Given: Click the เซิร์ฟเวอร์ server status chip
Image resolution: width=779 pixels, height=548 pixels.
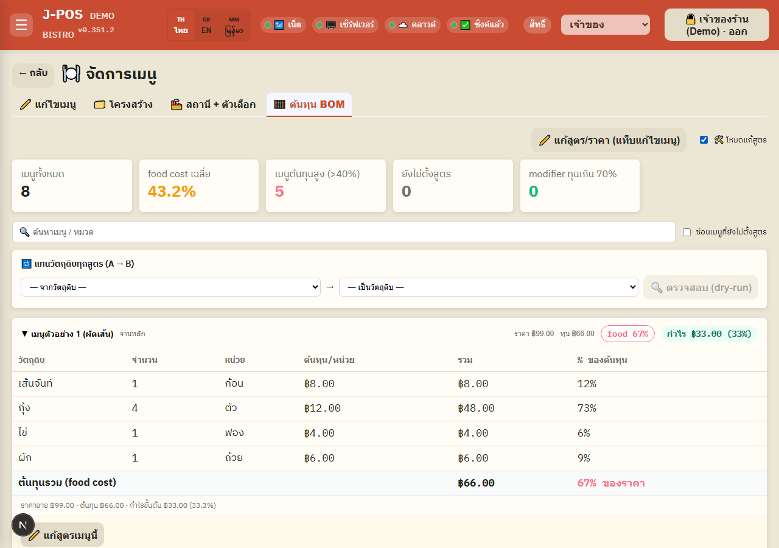Looking at the screenshot, I should point(345,25).
